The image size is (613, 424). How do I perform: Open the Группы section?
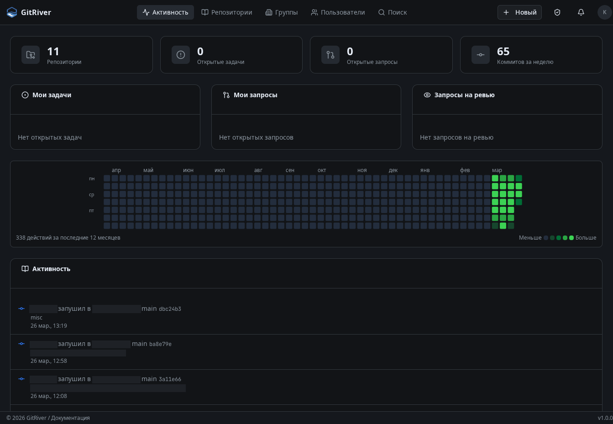pyautogui.click(x=282, y=12)
